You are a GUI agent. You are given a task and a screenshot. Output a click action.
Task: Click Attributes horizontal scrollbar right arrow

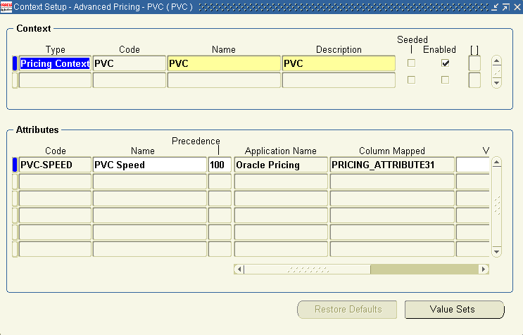tap(484, 269)
